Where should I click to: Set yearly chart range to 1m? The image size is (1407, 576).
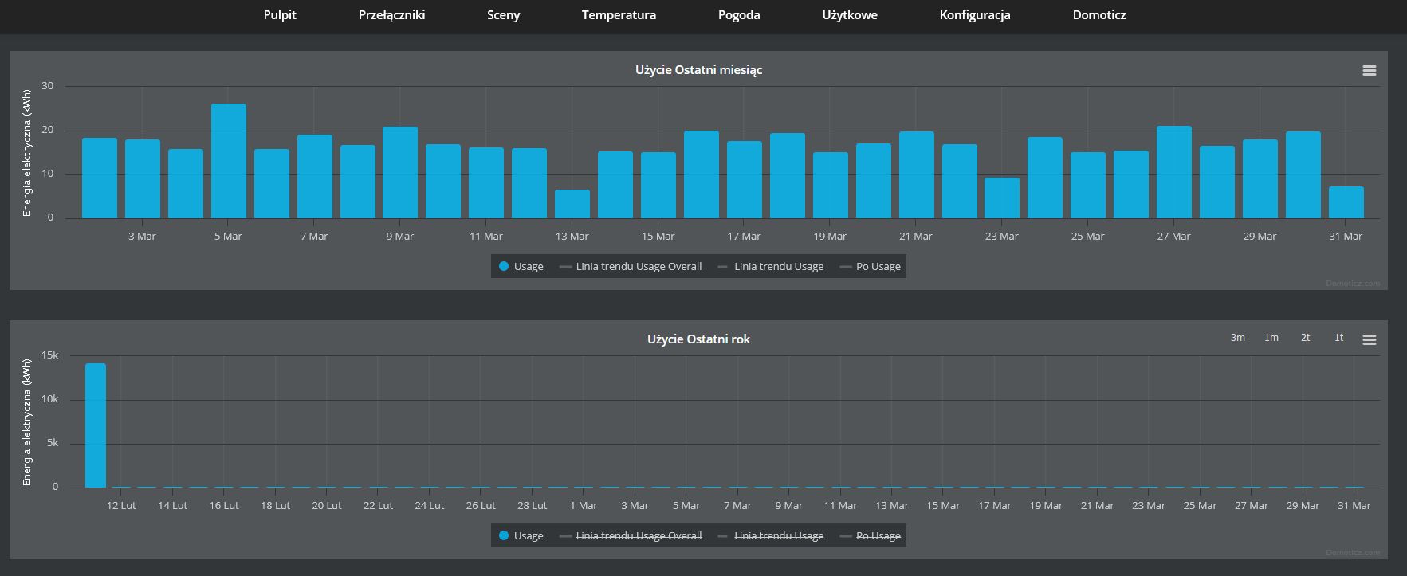tap(1271, 338)
